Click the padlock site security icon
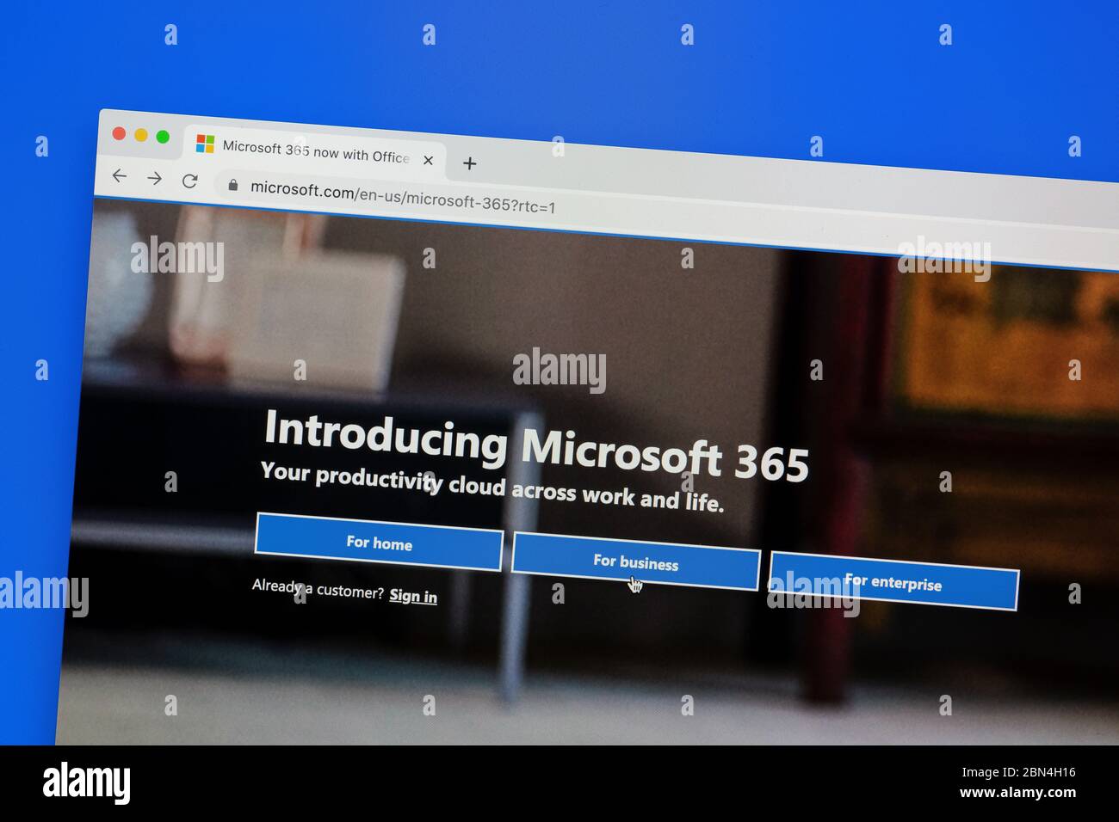Viewport: 1119px width, 822px height. click(x=232, y=184)
